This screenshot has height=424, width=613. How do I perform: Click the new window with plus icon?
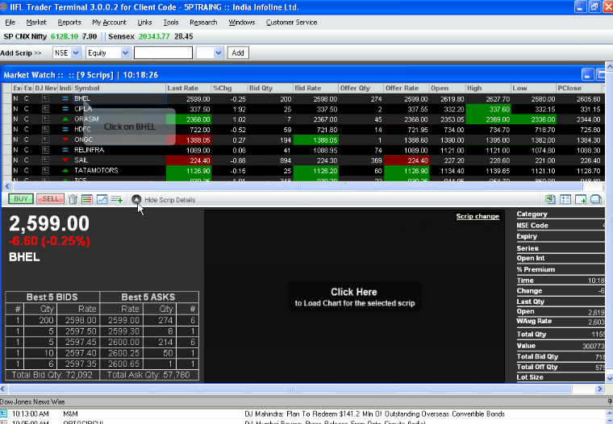pyautogui.click(x=581, y=199)
